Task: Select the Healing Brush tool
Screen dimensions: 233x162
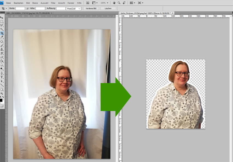Action: click(2, 41)
